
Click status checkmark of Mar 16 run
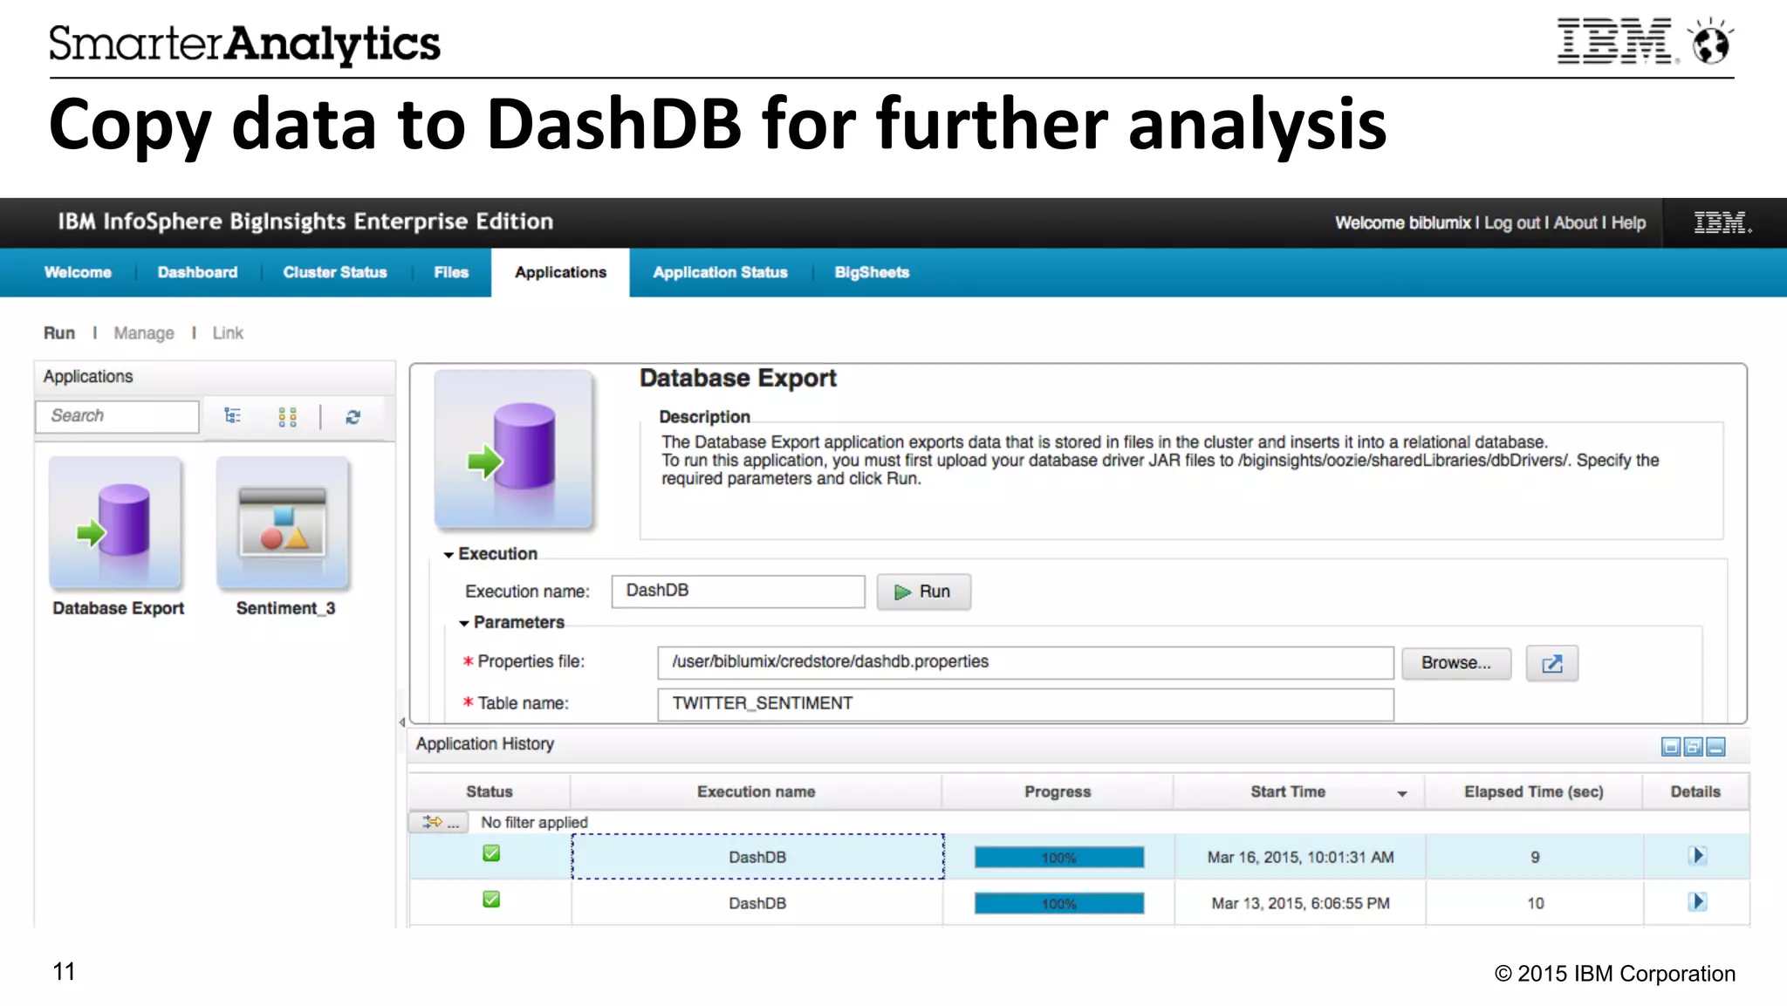491,853
